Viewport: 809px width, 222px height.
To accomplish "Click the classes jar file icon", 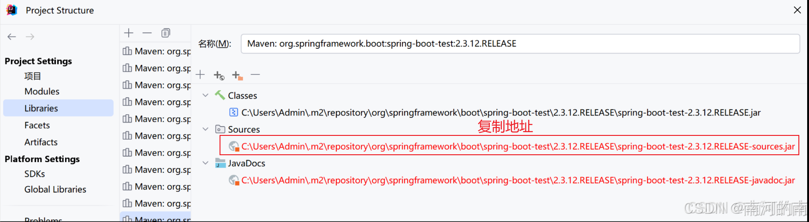I will click(x=234, y=112).
